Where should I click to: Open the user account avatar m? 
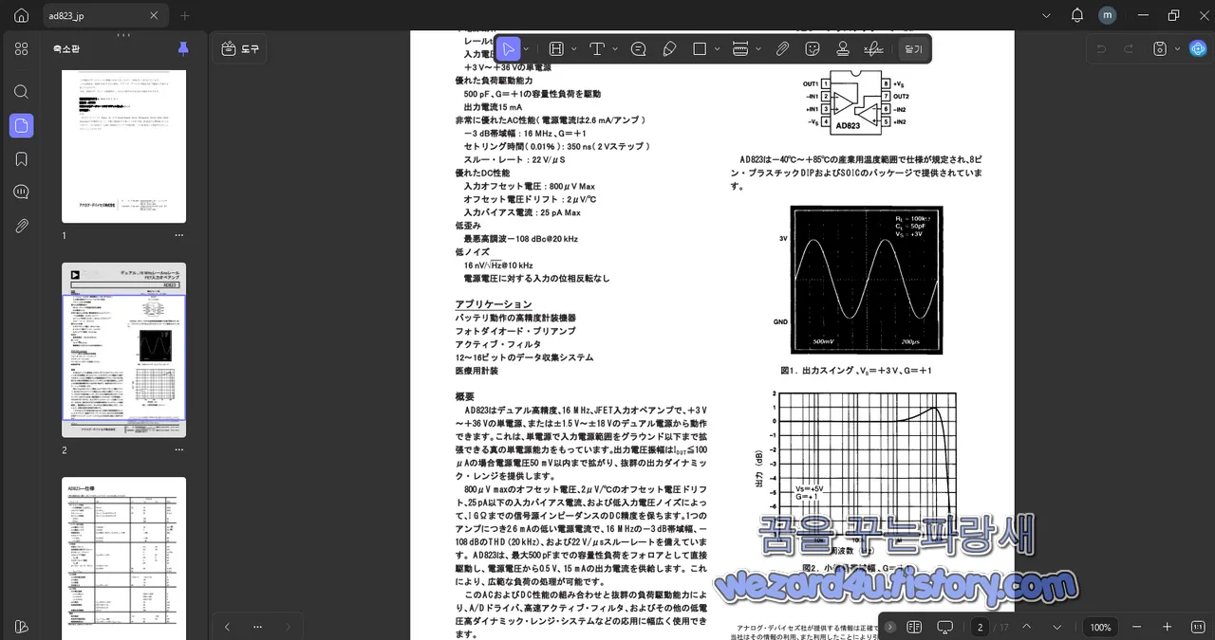(1107, 15)
